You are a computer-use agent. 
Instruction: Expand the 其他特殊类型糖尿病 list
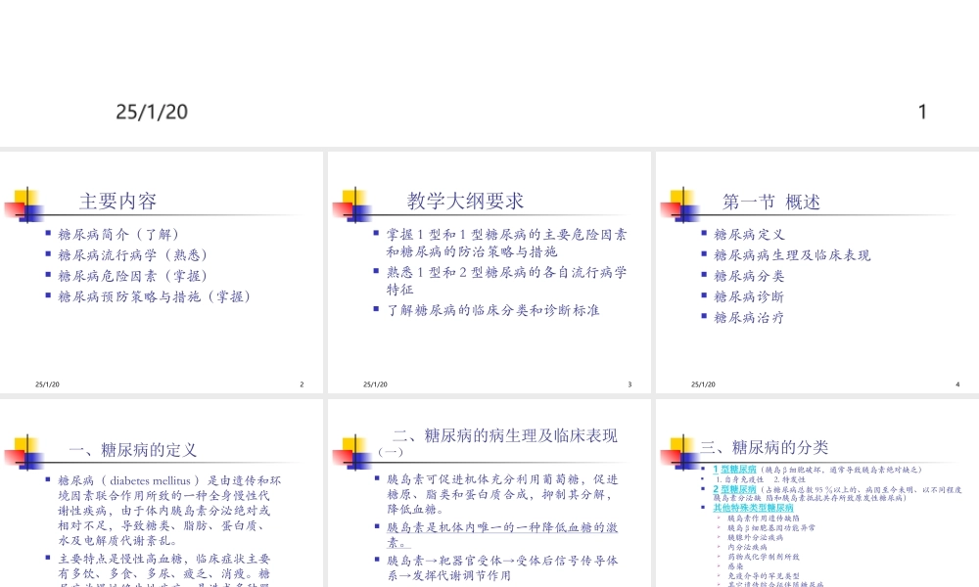click(753, 508)
